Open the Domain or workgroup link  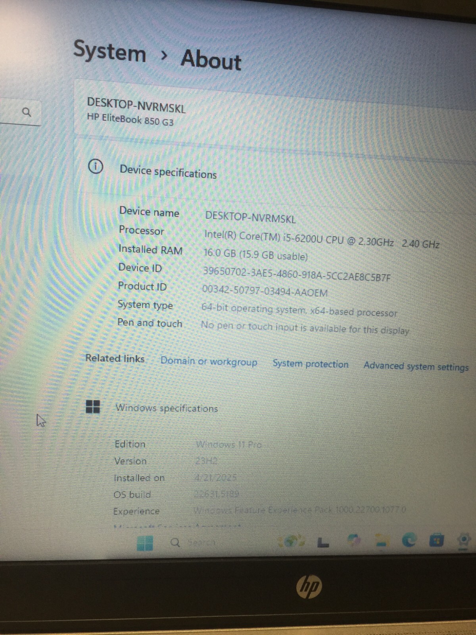tap(209, 362)
